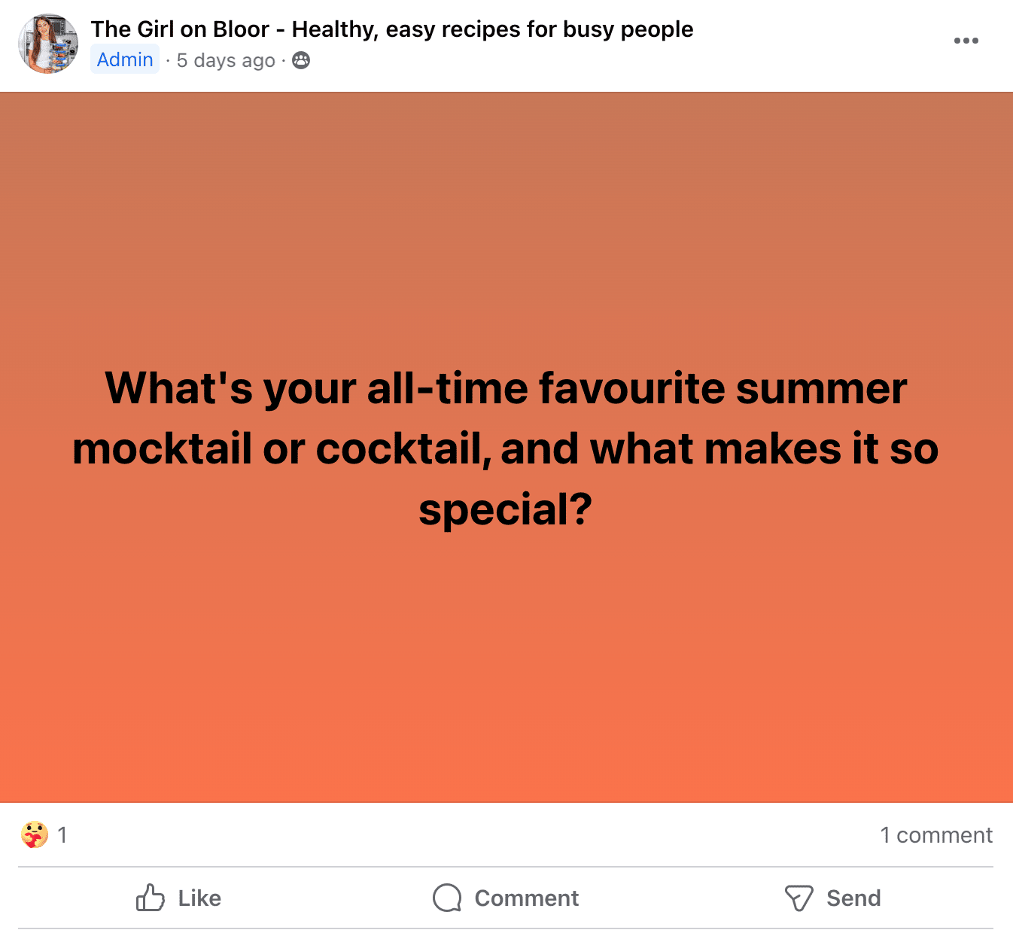Like the summer mocktail post
This screenshot has height=936, width=1013.
click(x=178, y=898)
